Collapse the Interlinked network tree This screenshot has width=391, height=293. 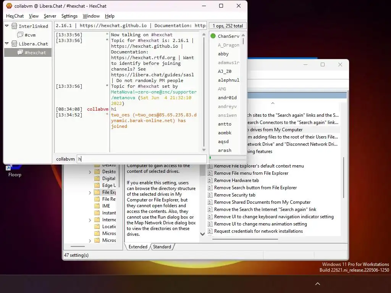(x=7, y=26)
